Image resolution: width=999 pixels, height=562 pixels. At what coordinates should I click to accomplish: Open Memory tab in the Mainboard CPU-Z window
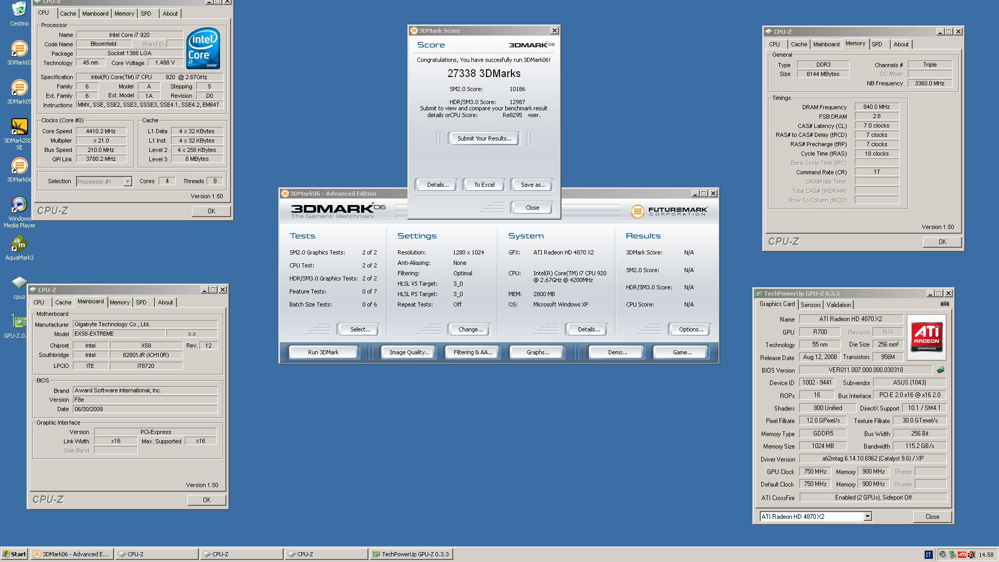click(120, 302)
